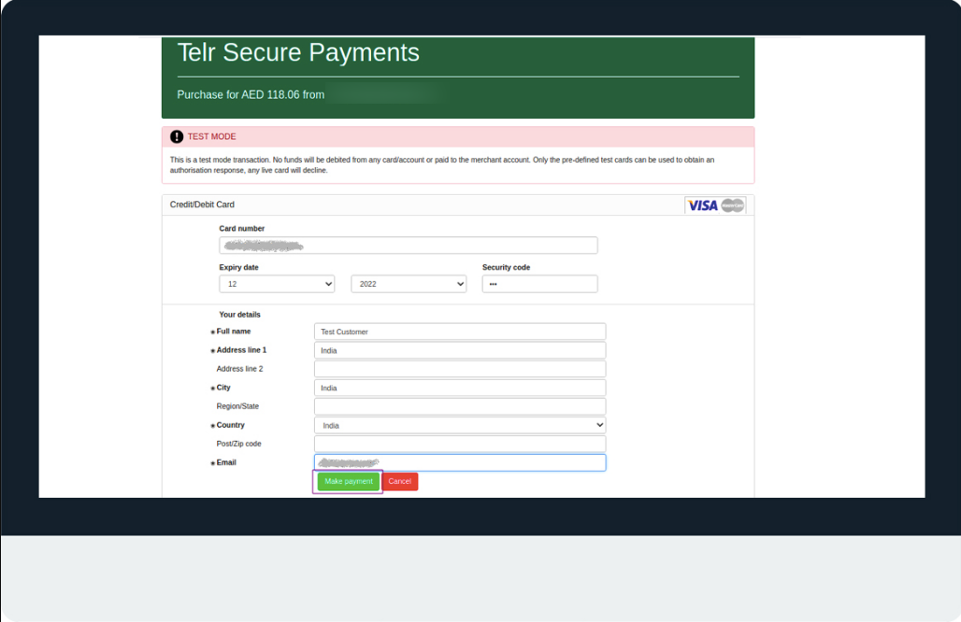Click the Region/State field
961x622 pixels.
pos(460,406)
